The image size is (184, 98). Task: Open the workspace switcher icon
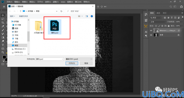click(x=175, y=7)
